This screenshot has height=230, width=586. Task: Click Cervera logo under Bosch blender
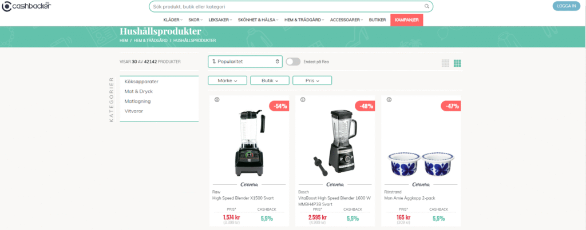point(335,184)
